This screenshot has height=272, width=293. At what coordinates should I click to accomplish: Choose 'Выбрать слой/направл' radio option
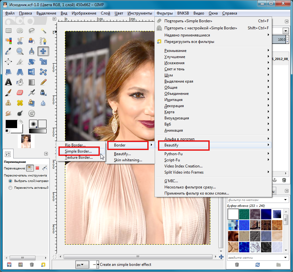[28, 181]
